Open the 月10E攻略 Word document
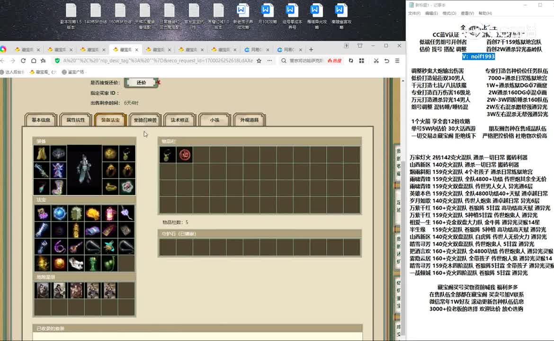The height and width of the screenshot is (341, 554). (267, 14)
